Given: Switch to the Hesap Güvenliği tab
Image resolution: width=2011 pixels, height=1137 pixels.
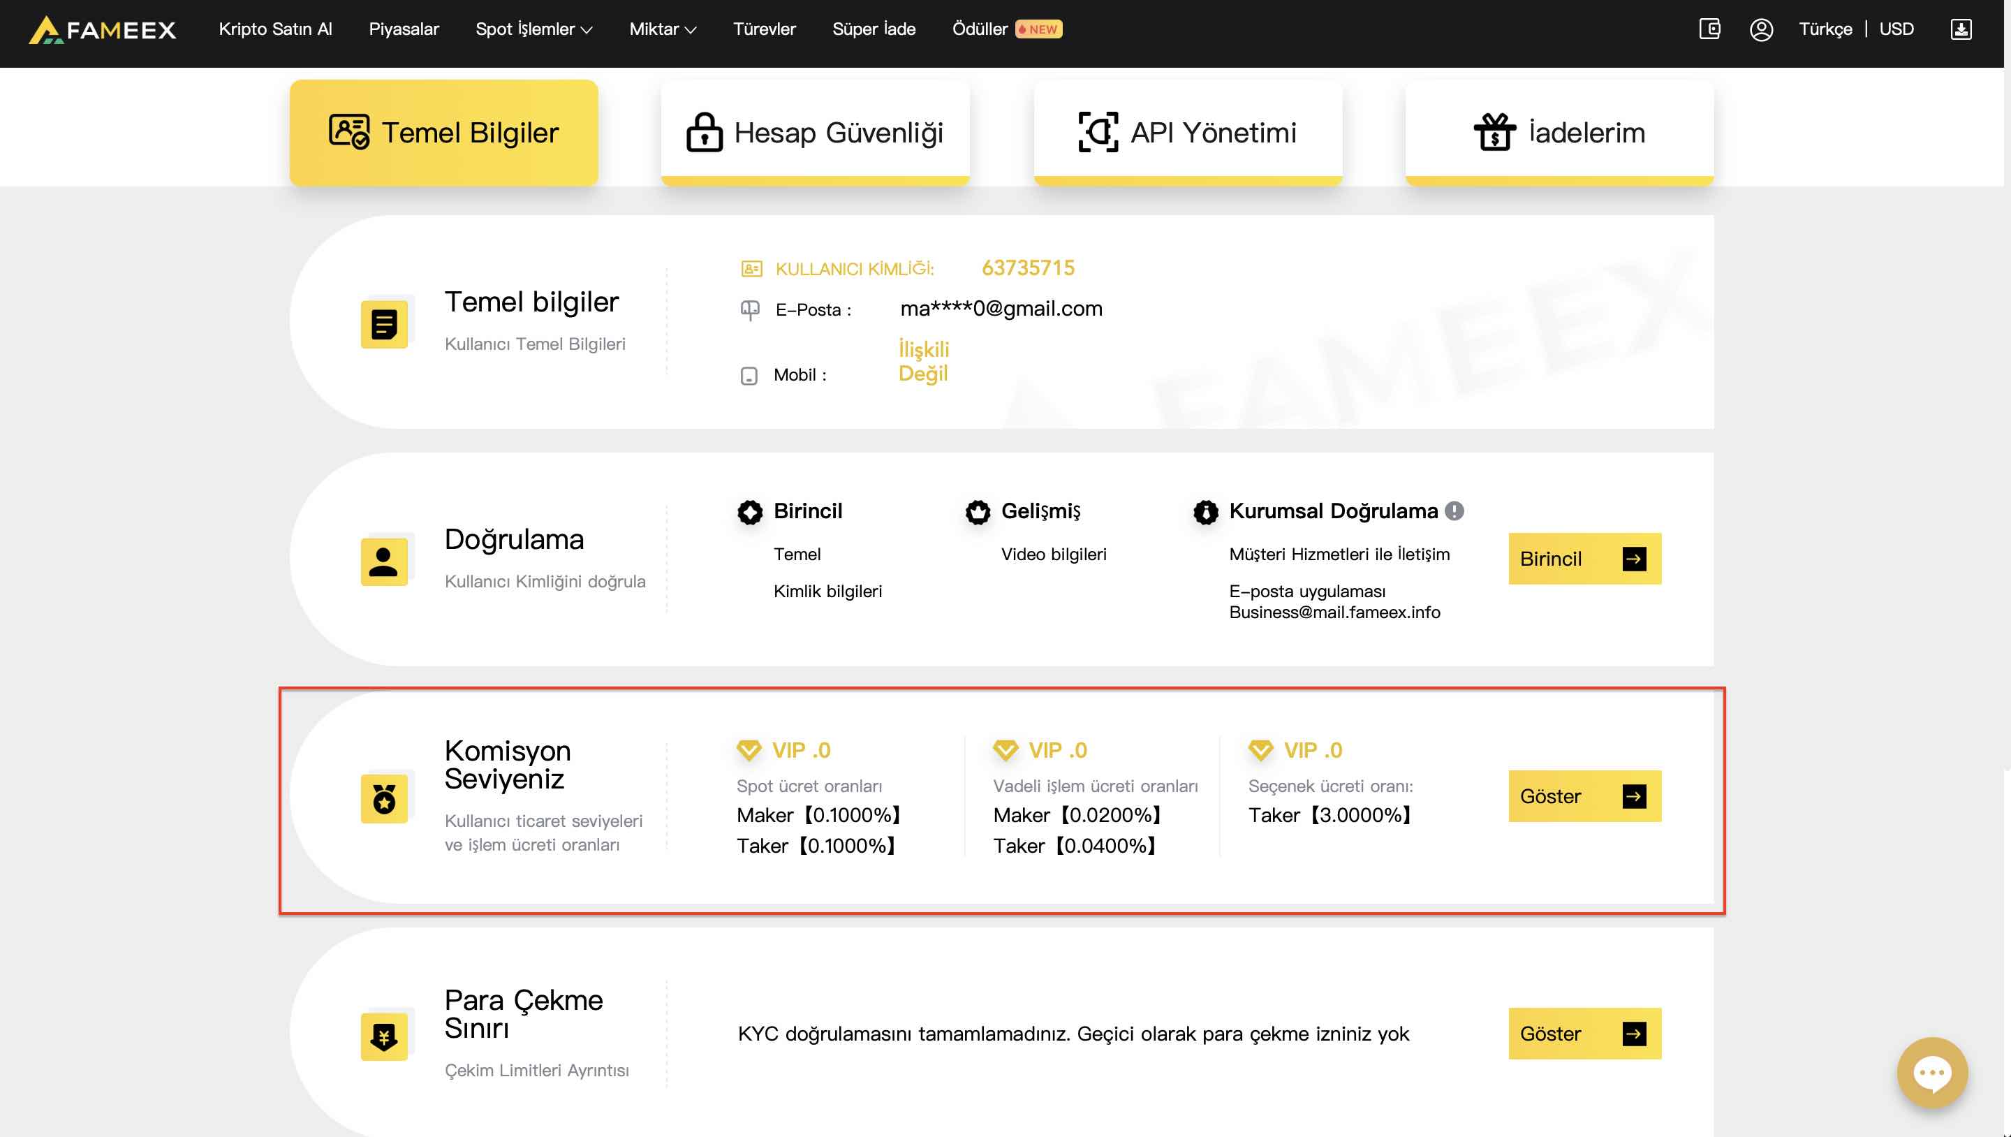Looking at the screenshot, I should tap(815, 132).
